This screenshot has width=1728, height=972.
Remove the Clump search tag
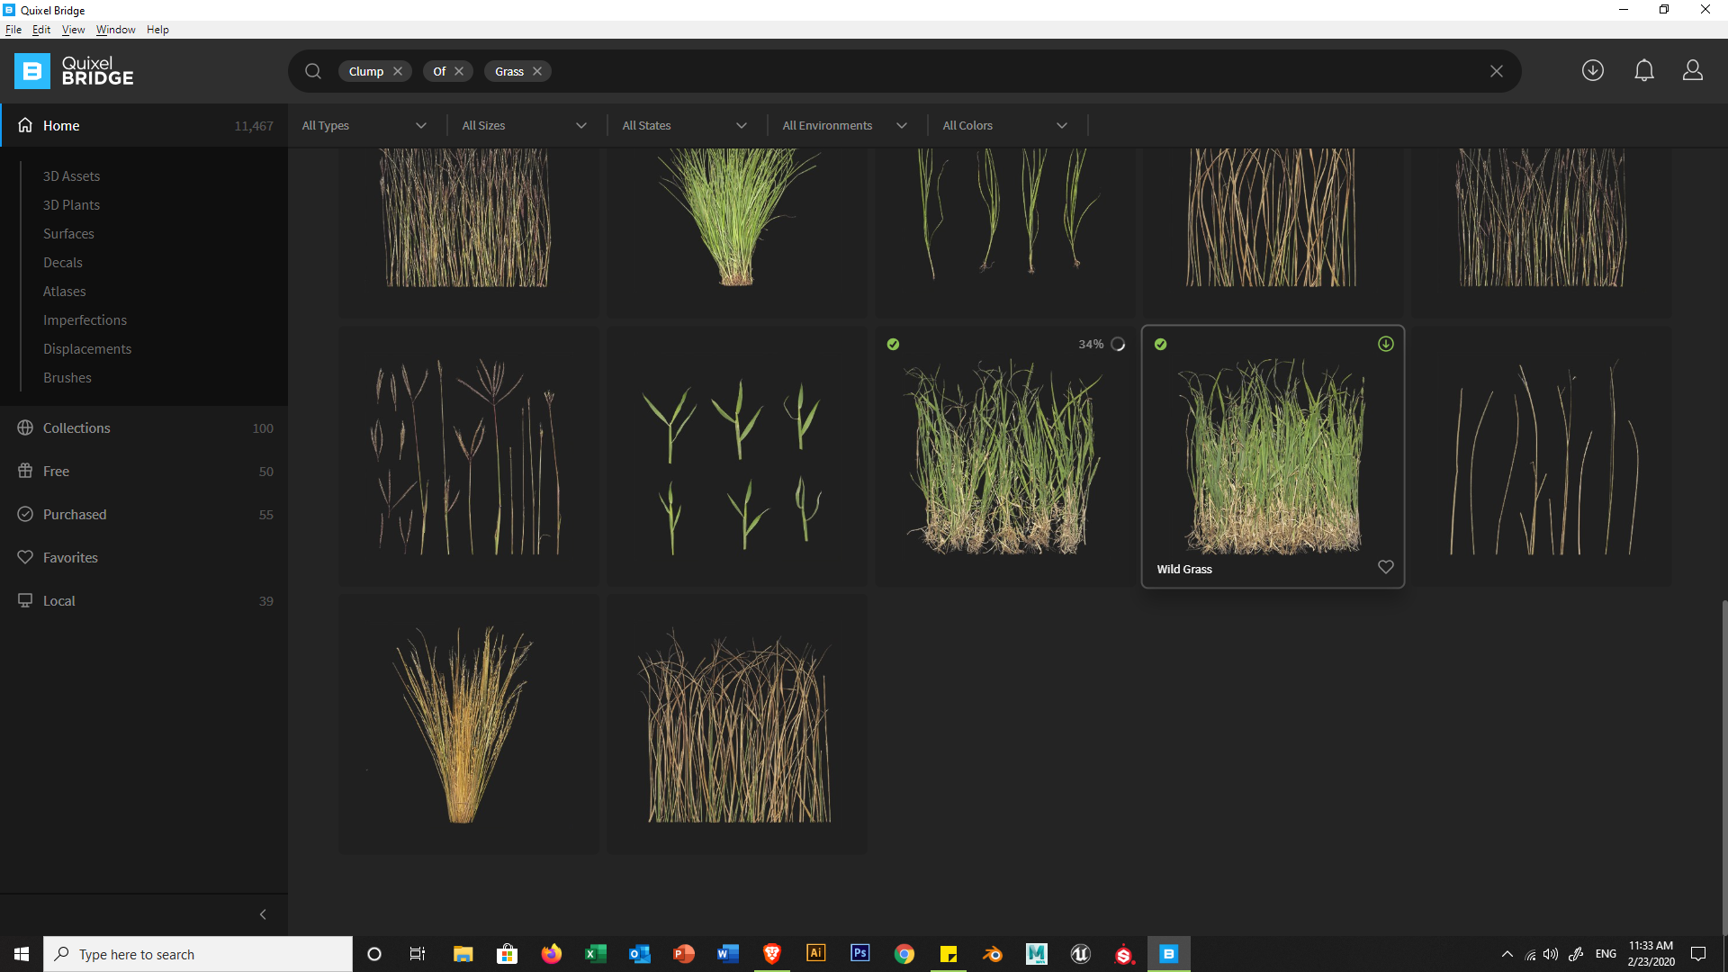[398, 71]
